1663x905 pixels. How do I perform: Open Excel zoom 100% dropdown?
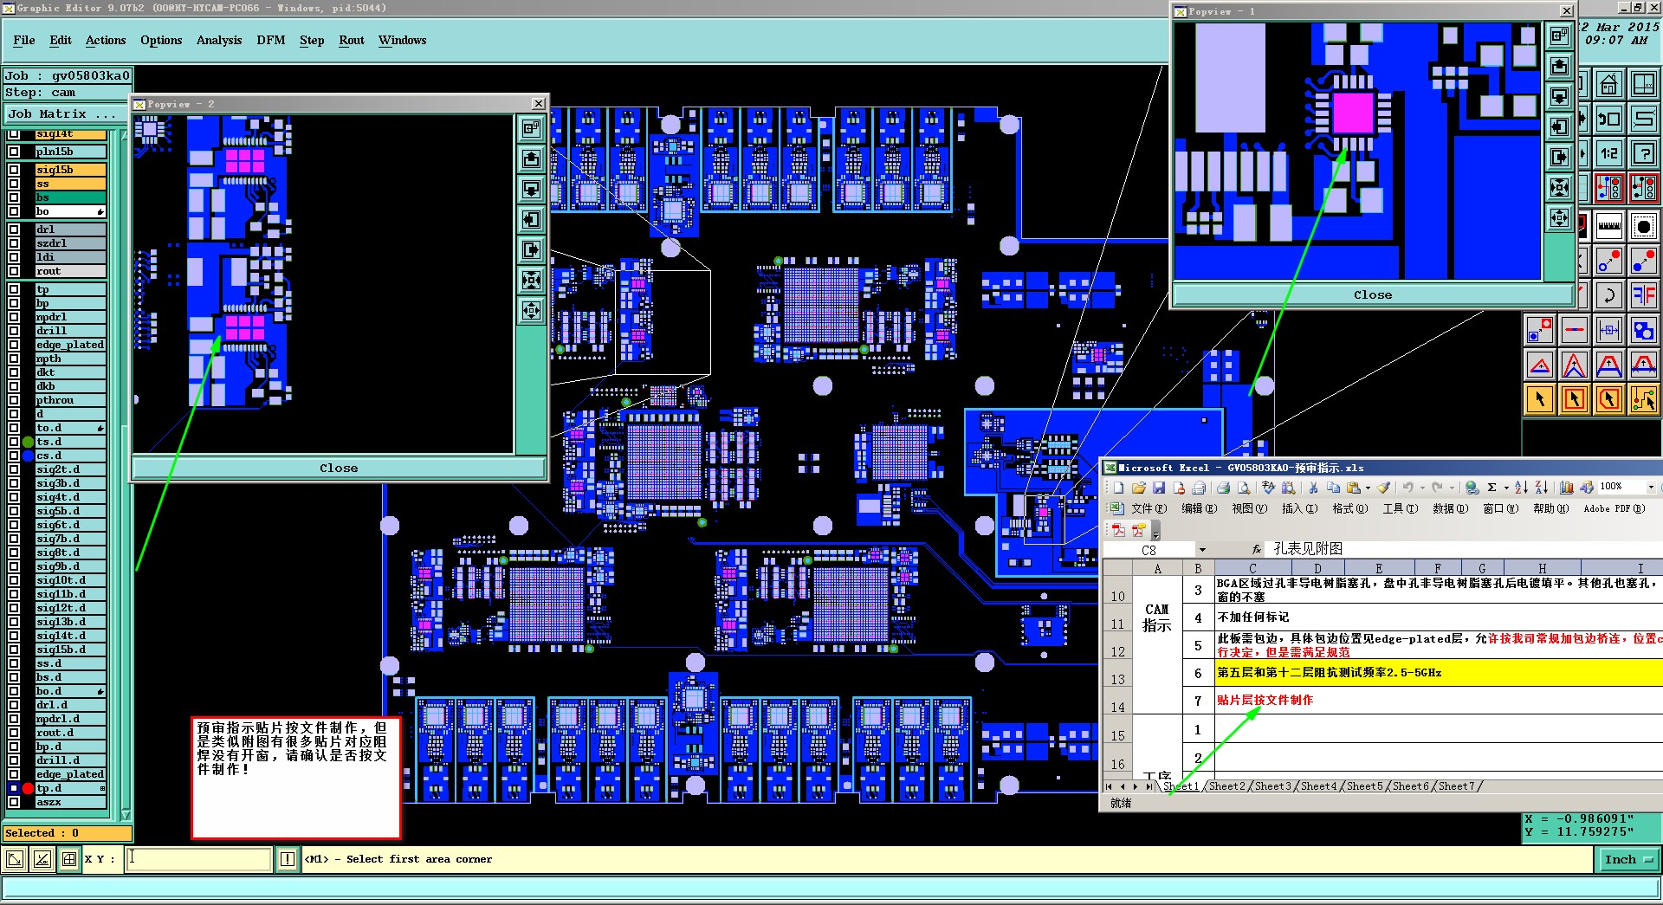1650,487
